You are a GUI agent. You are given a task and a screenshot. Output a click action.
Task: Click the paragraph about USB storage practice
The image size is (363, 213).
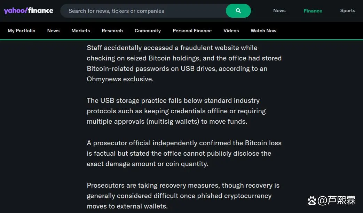click(x=176, y=111)
